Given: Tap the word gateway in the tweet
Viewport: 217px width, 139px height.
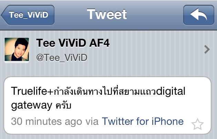Looking at the screenshot, I should (x=32, y=105).
